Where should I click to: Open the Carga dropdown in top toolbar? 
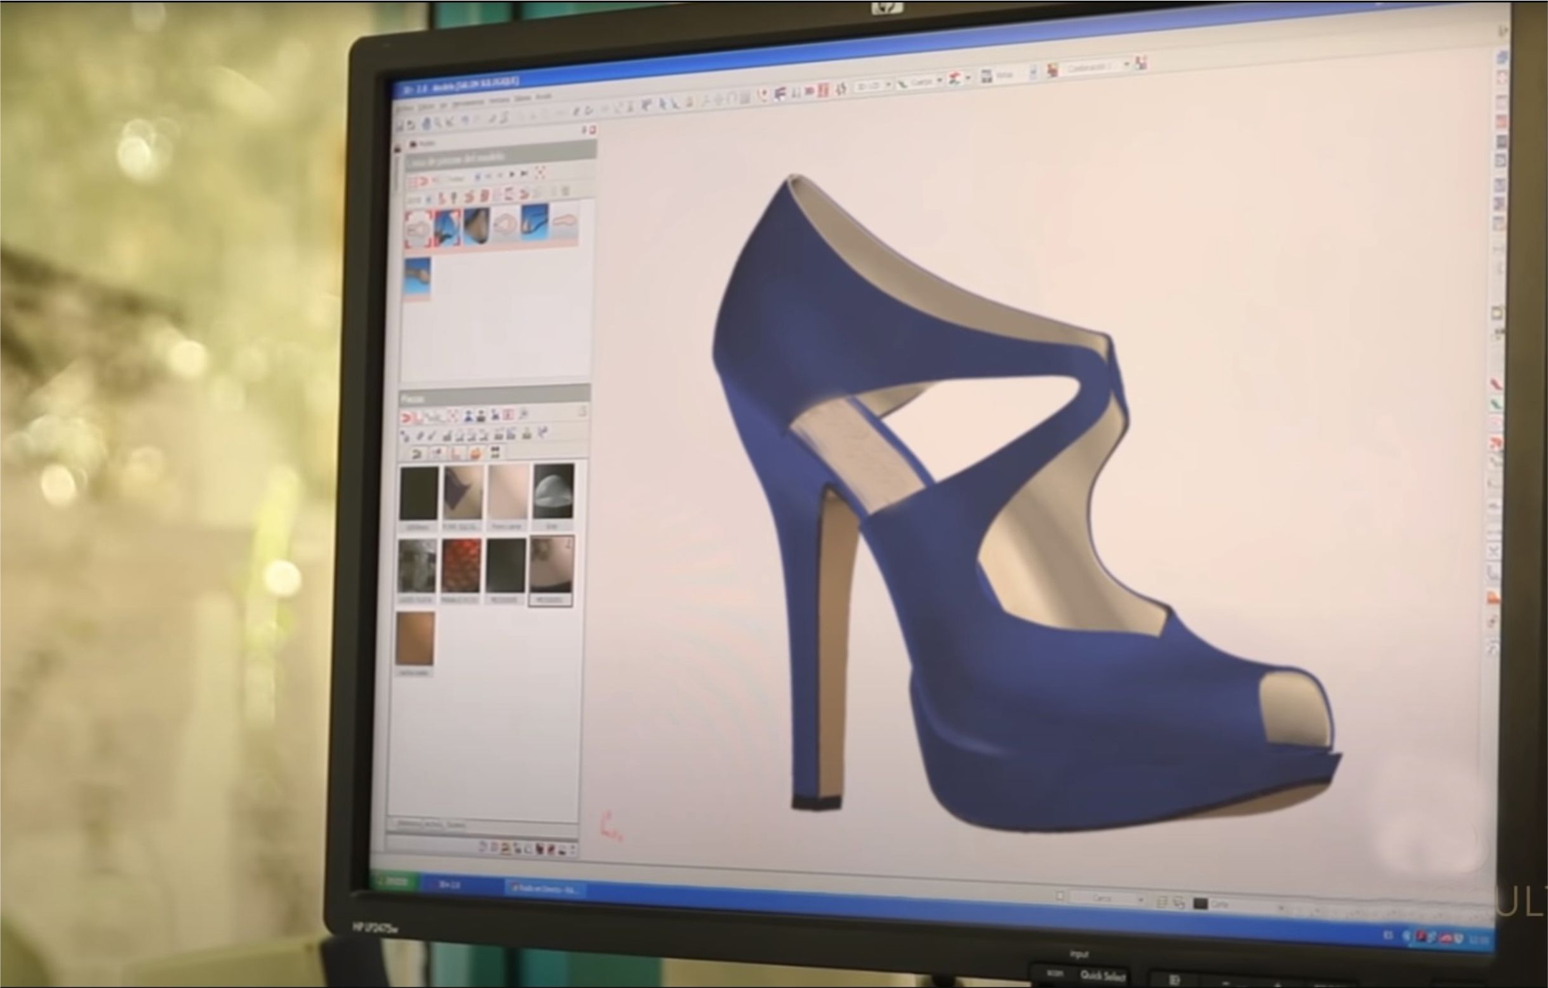pos(940,81)
